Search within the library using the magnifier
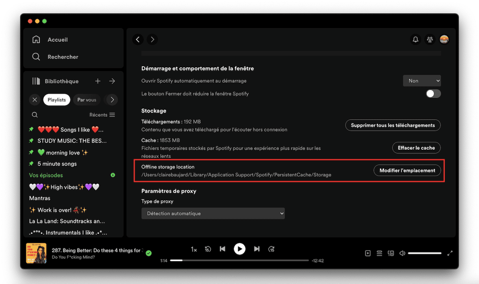The image size is (479, 284). [x=35, y=115]
